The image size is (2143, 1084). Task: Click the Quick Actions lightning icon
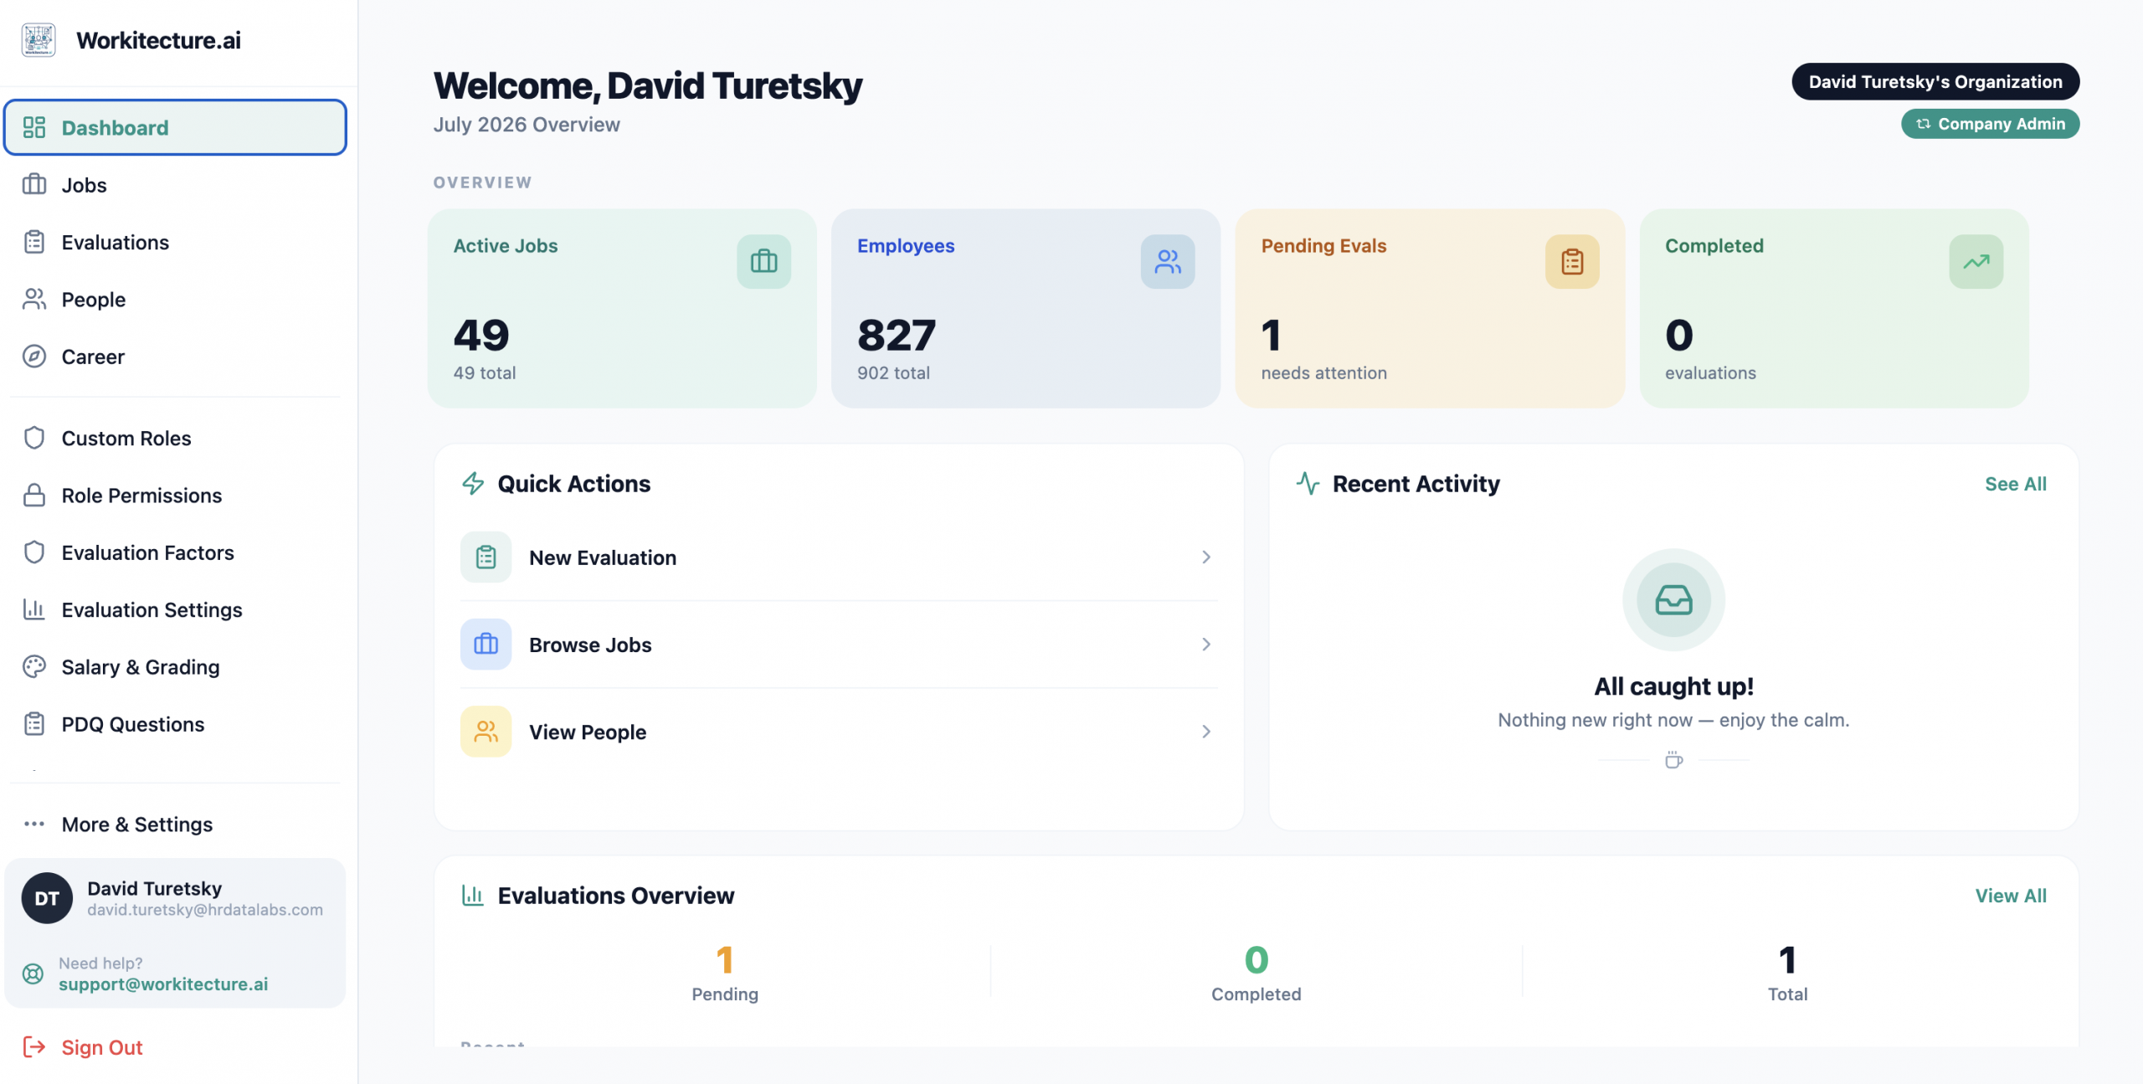(473, 484)
